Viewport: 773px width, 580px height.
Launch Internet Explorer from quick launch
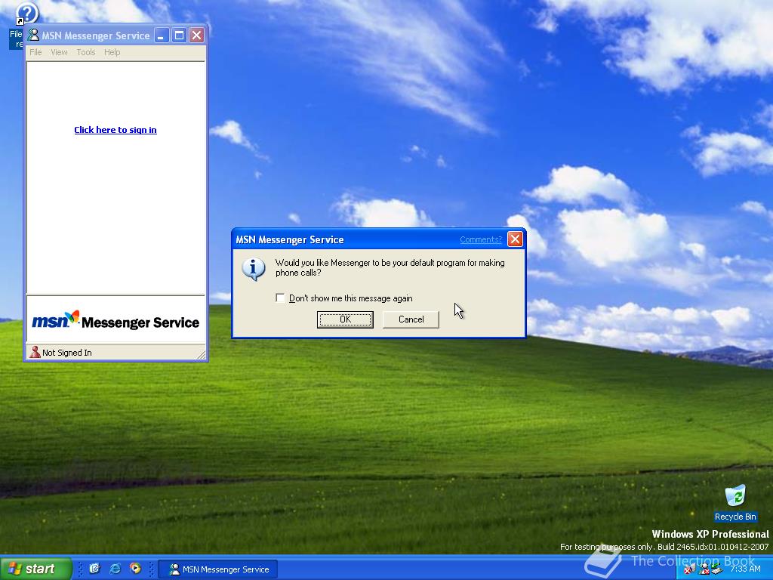click(x=115, y=569)
